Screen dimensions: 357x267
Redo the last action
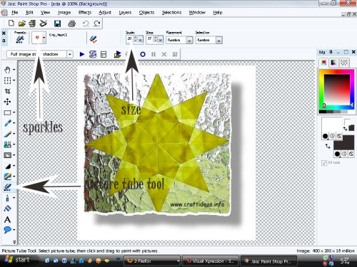point(96,23)
